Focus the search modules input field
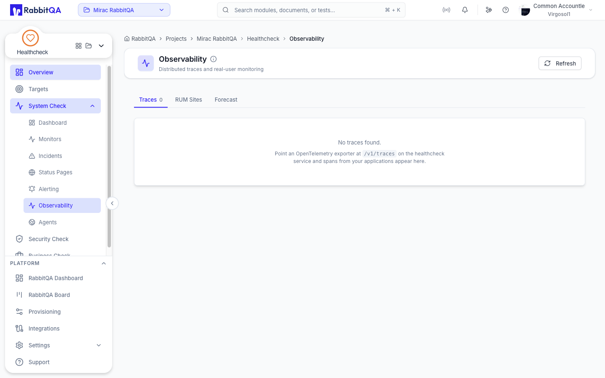This screenshot has height=378, width=605. (311, 10)
